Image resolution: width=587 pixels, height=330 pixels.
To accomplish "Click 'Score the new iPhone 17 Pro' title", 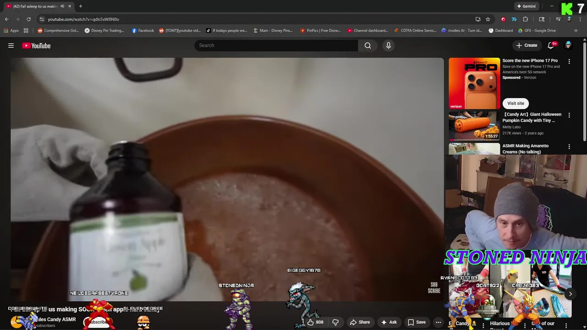I will click(x=530, y=60).
